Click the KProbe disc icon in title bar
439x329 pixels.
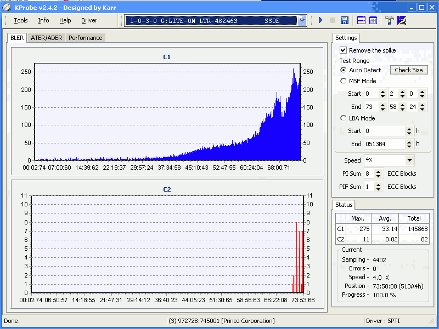click(x=7, y=8)
